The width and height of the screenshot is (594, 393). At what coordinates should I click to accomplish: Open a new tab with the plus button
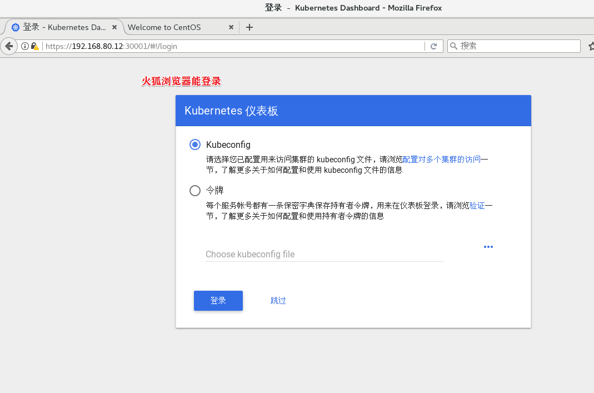tap(249, 27)
